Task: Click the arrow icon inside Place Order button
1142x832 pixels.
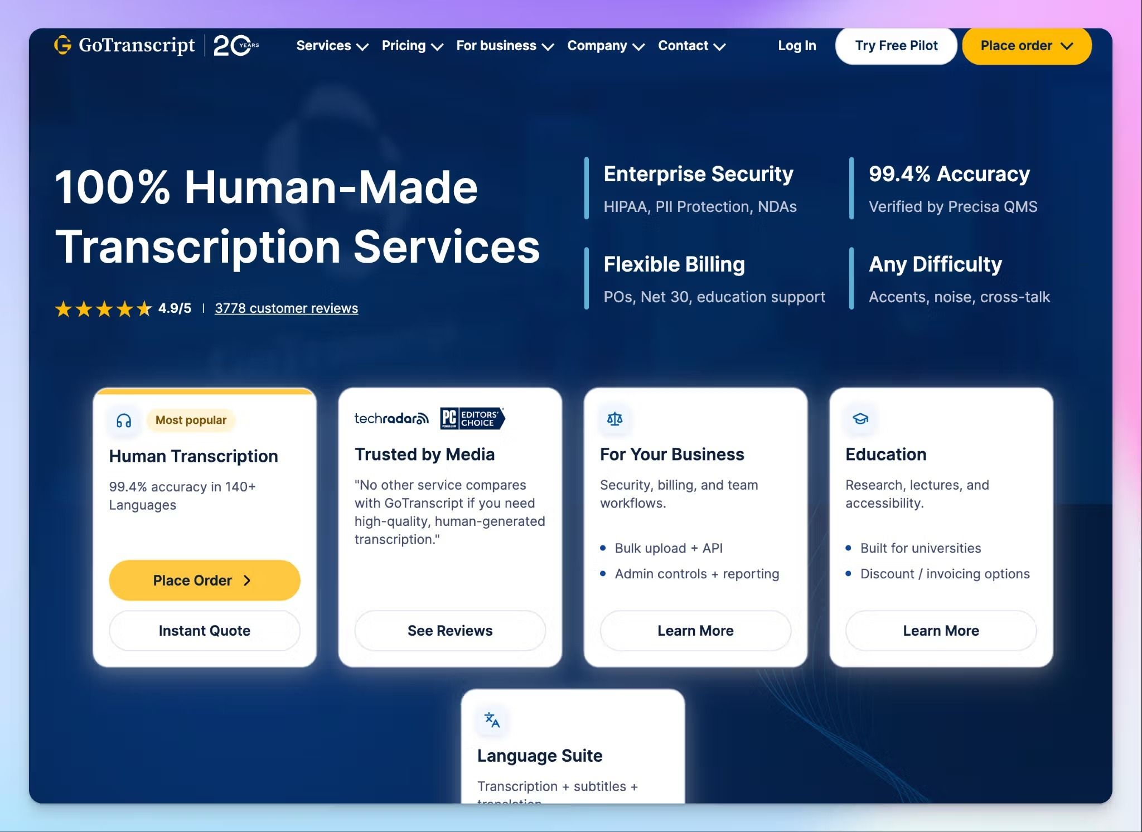Action: [247, 581]
